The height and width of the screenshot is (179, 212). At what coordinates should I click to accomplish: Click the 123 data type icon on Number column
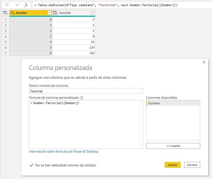[12, 13]
